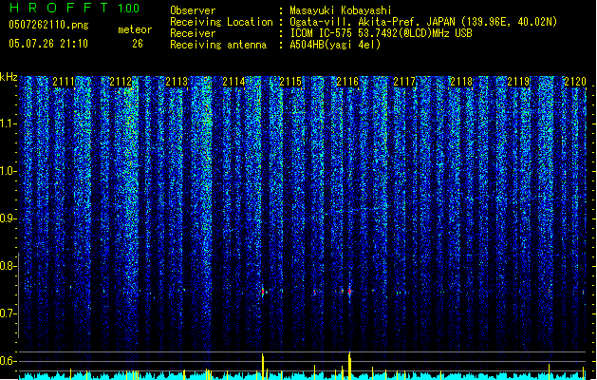
Task: Click the red meteor echo between 2114 and 2115
Action: click(263, 292)
